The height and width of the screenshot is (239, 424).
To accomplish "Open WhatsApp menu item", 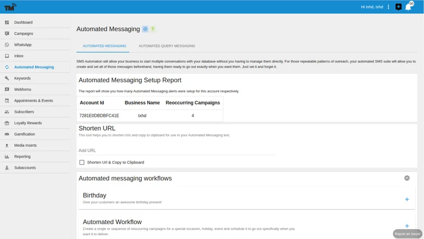I will tap(23, 45).
